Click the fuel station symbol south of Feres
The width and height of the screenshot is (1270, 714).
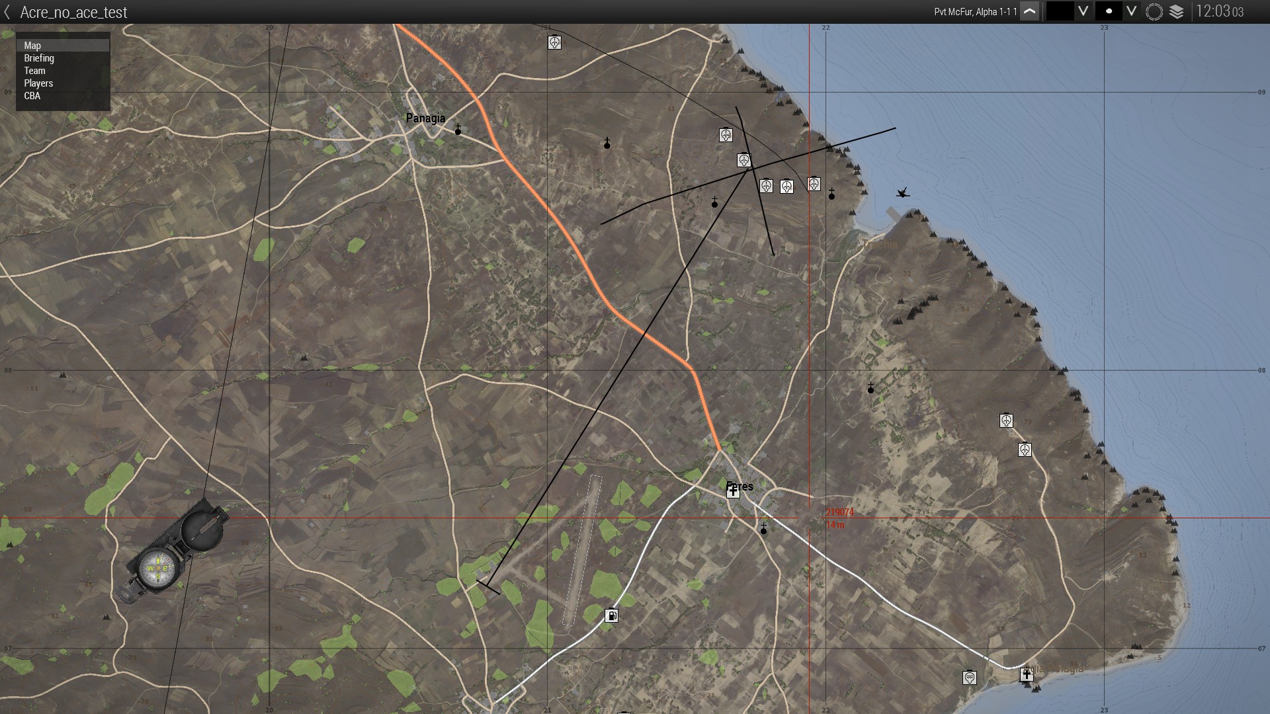coord(612,615)
